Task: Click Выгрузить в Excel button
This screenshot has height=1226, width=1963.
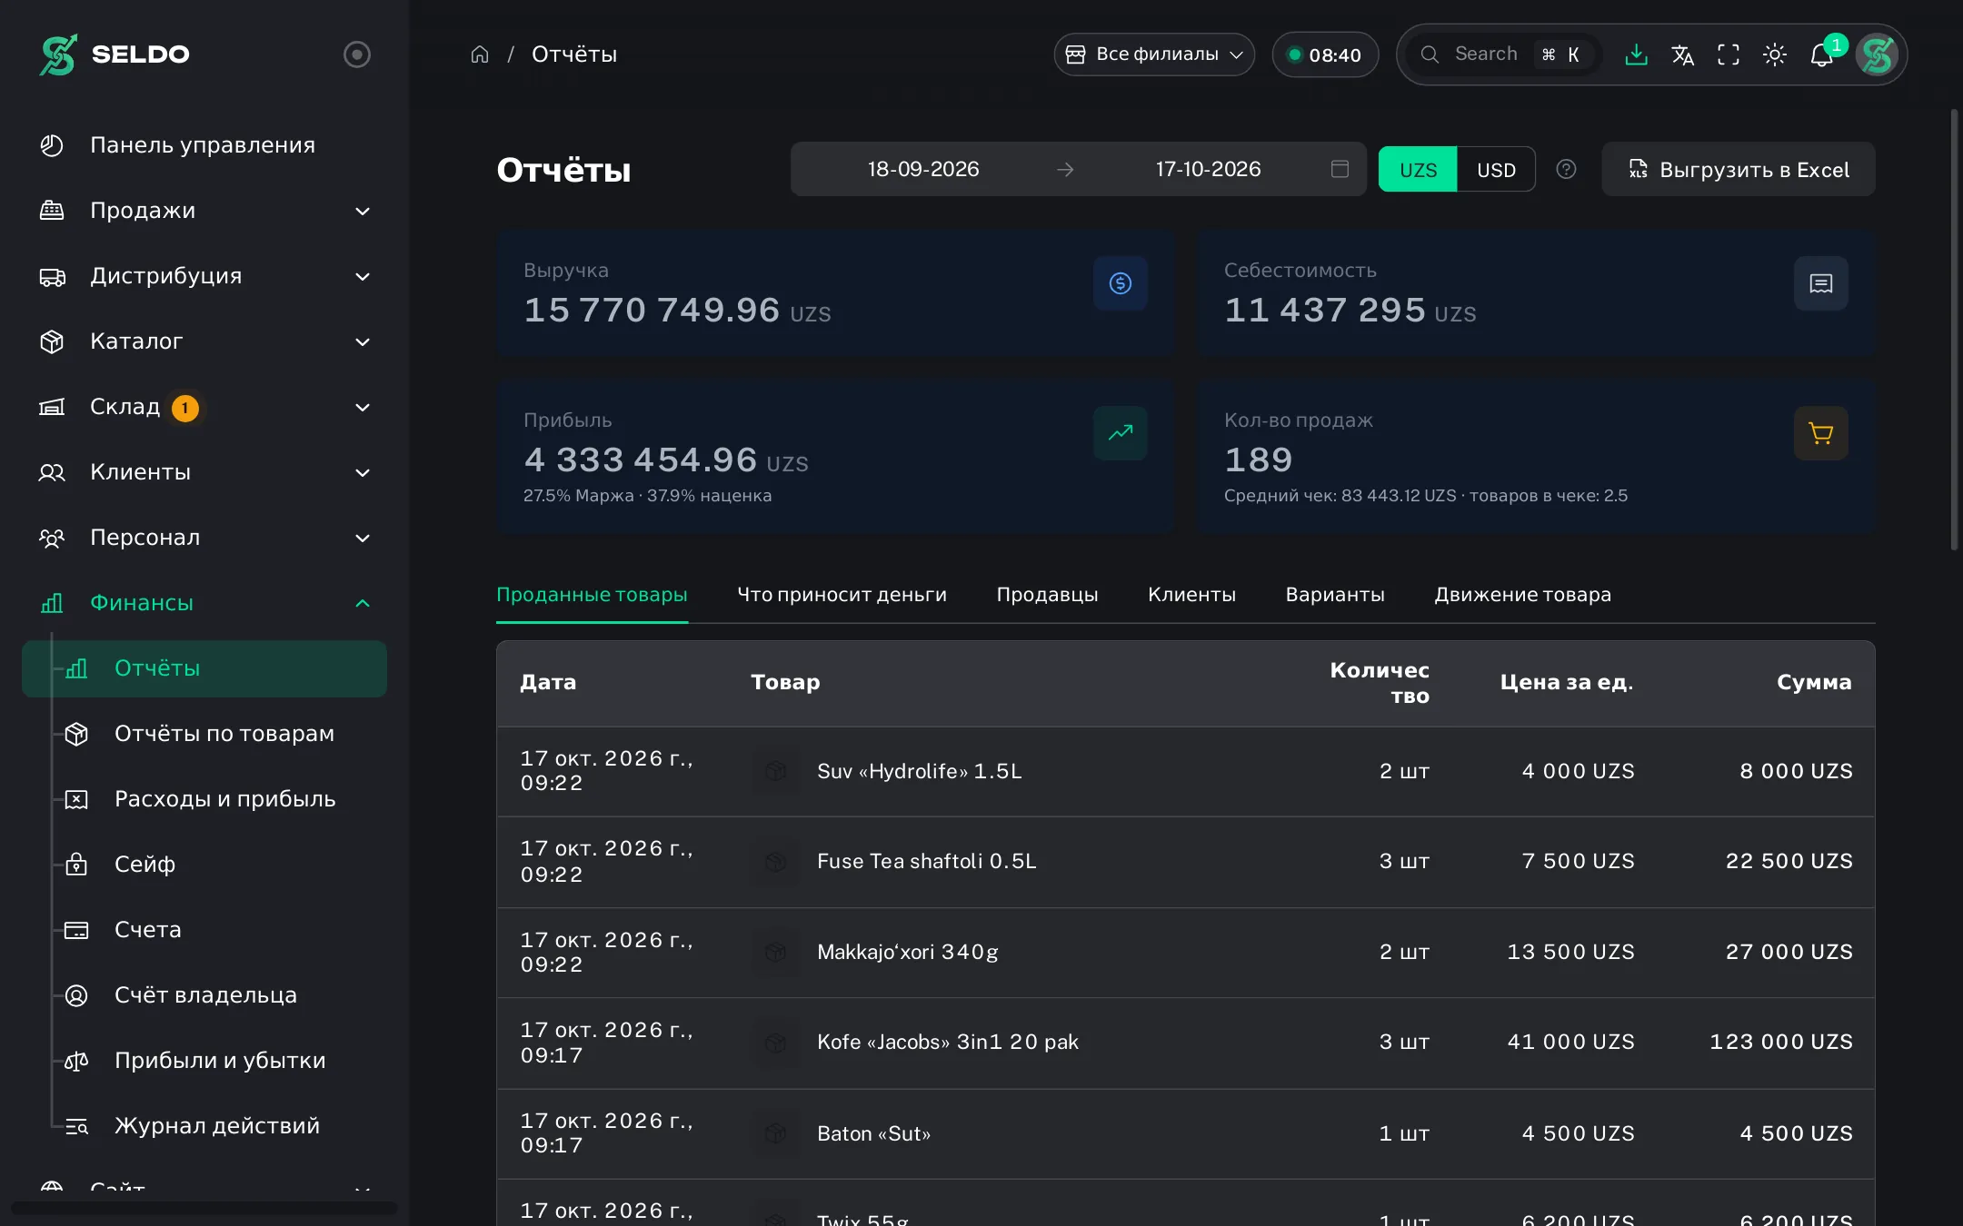Action: click(x=1738, y=170)
